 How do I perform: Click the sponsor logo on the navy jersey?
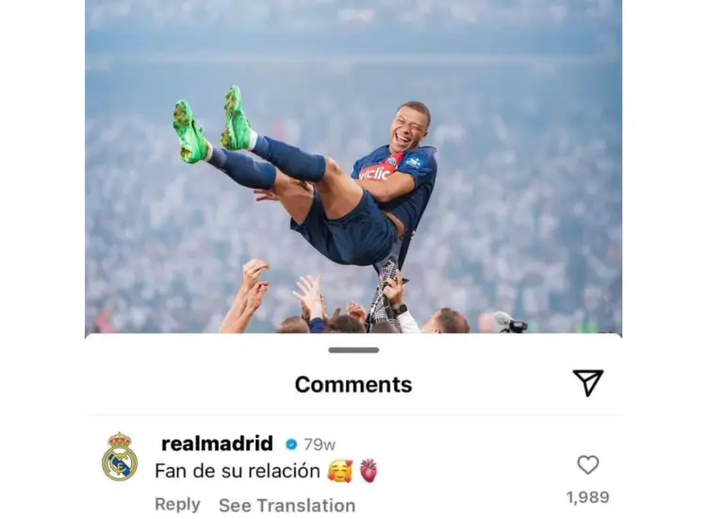tap(375, 174)
